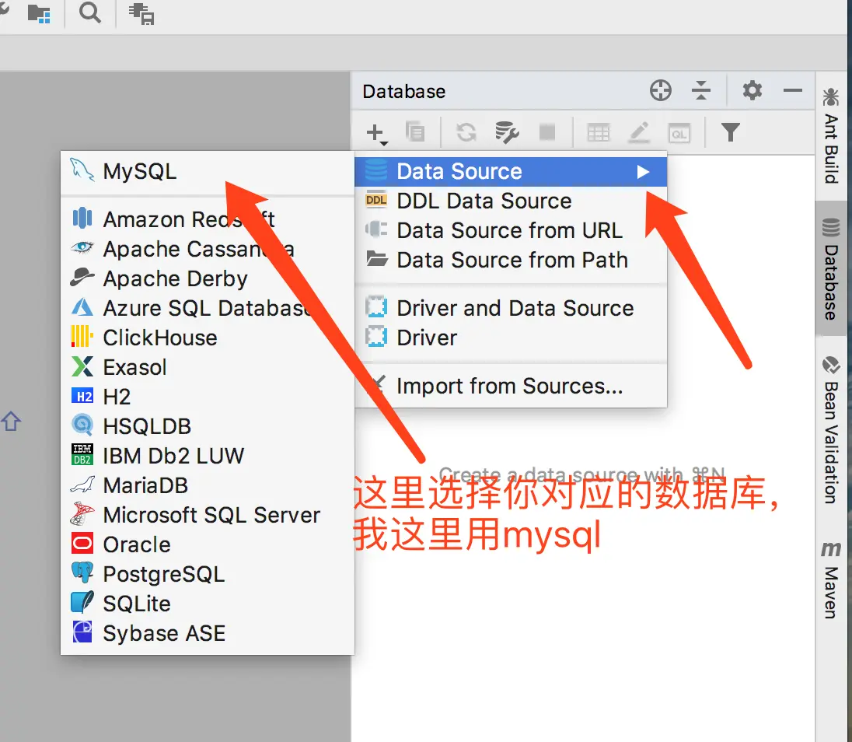Select Amazon Redshift data source
Image resolution: width=852 pixels, height=742 pixels.
point(207,219)
